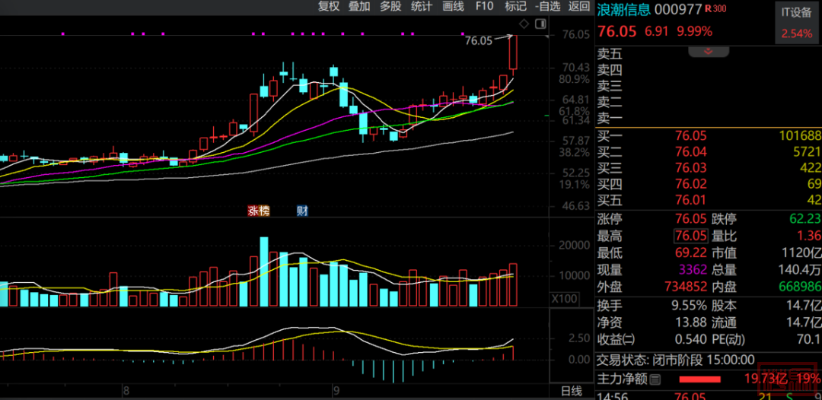This screenshot has height=400, width=822.
Task: Open the 叠加 overlay menu
Action: pos(359,6)
